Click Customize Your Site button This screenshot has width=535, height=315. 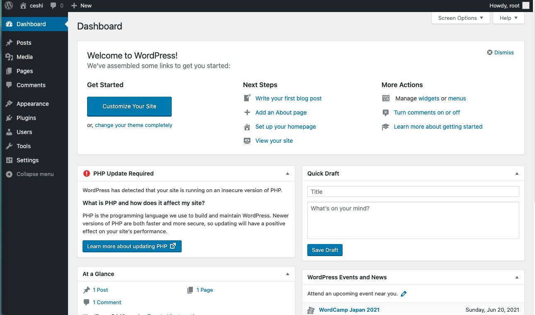tap(129, 106)
